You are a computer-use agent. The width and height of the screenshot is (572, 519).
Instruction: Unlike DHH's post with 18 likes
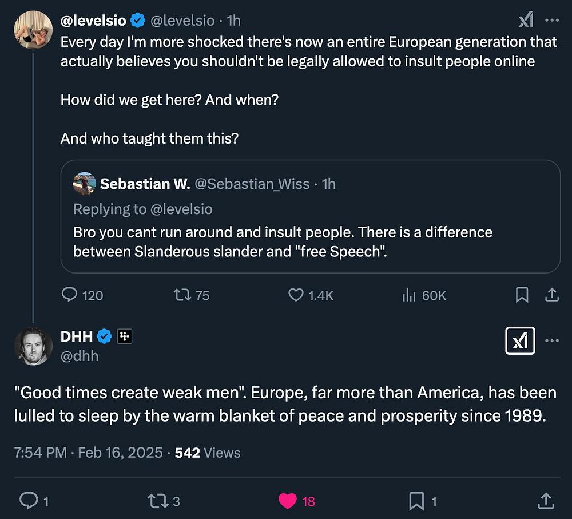288,501
